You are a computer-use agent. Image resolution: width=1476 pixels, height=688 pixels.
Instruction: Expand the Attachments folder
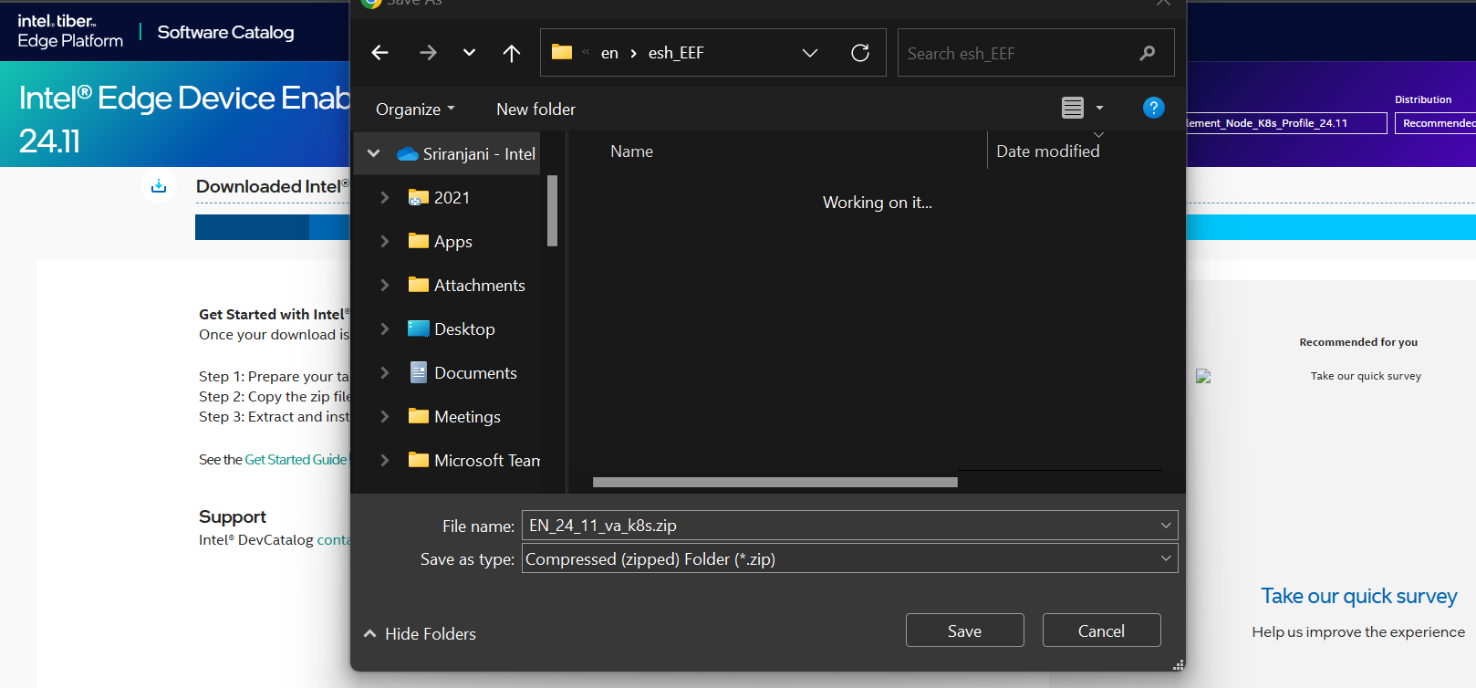385,285
